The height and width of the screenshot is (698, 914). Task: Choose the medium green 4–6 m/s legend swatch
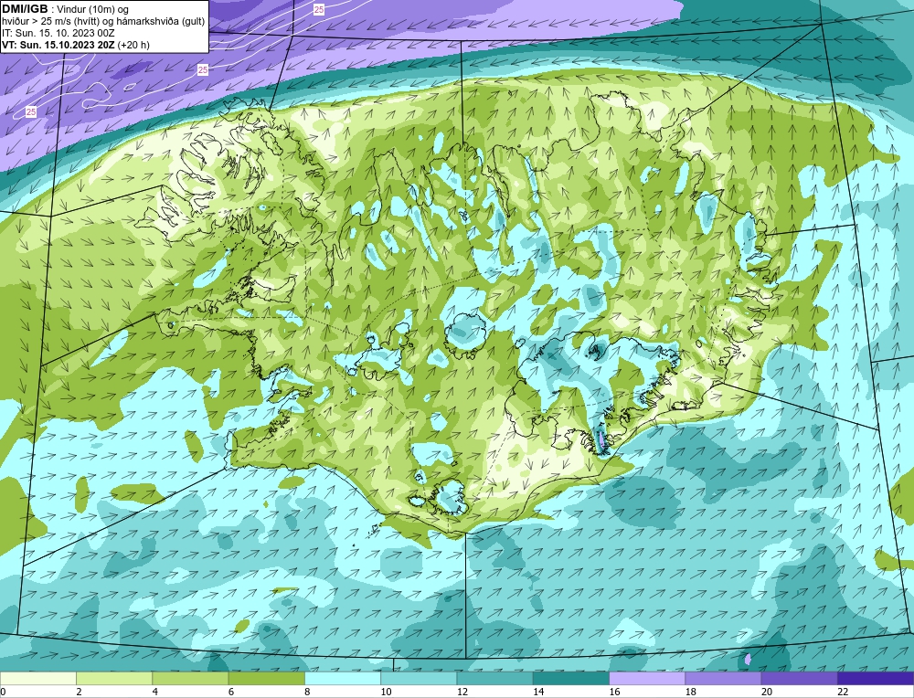191,678
